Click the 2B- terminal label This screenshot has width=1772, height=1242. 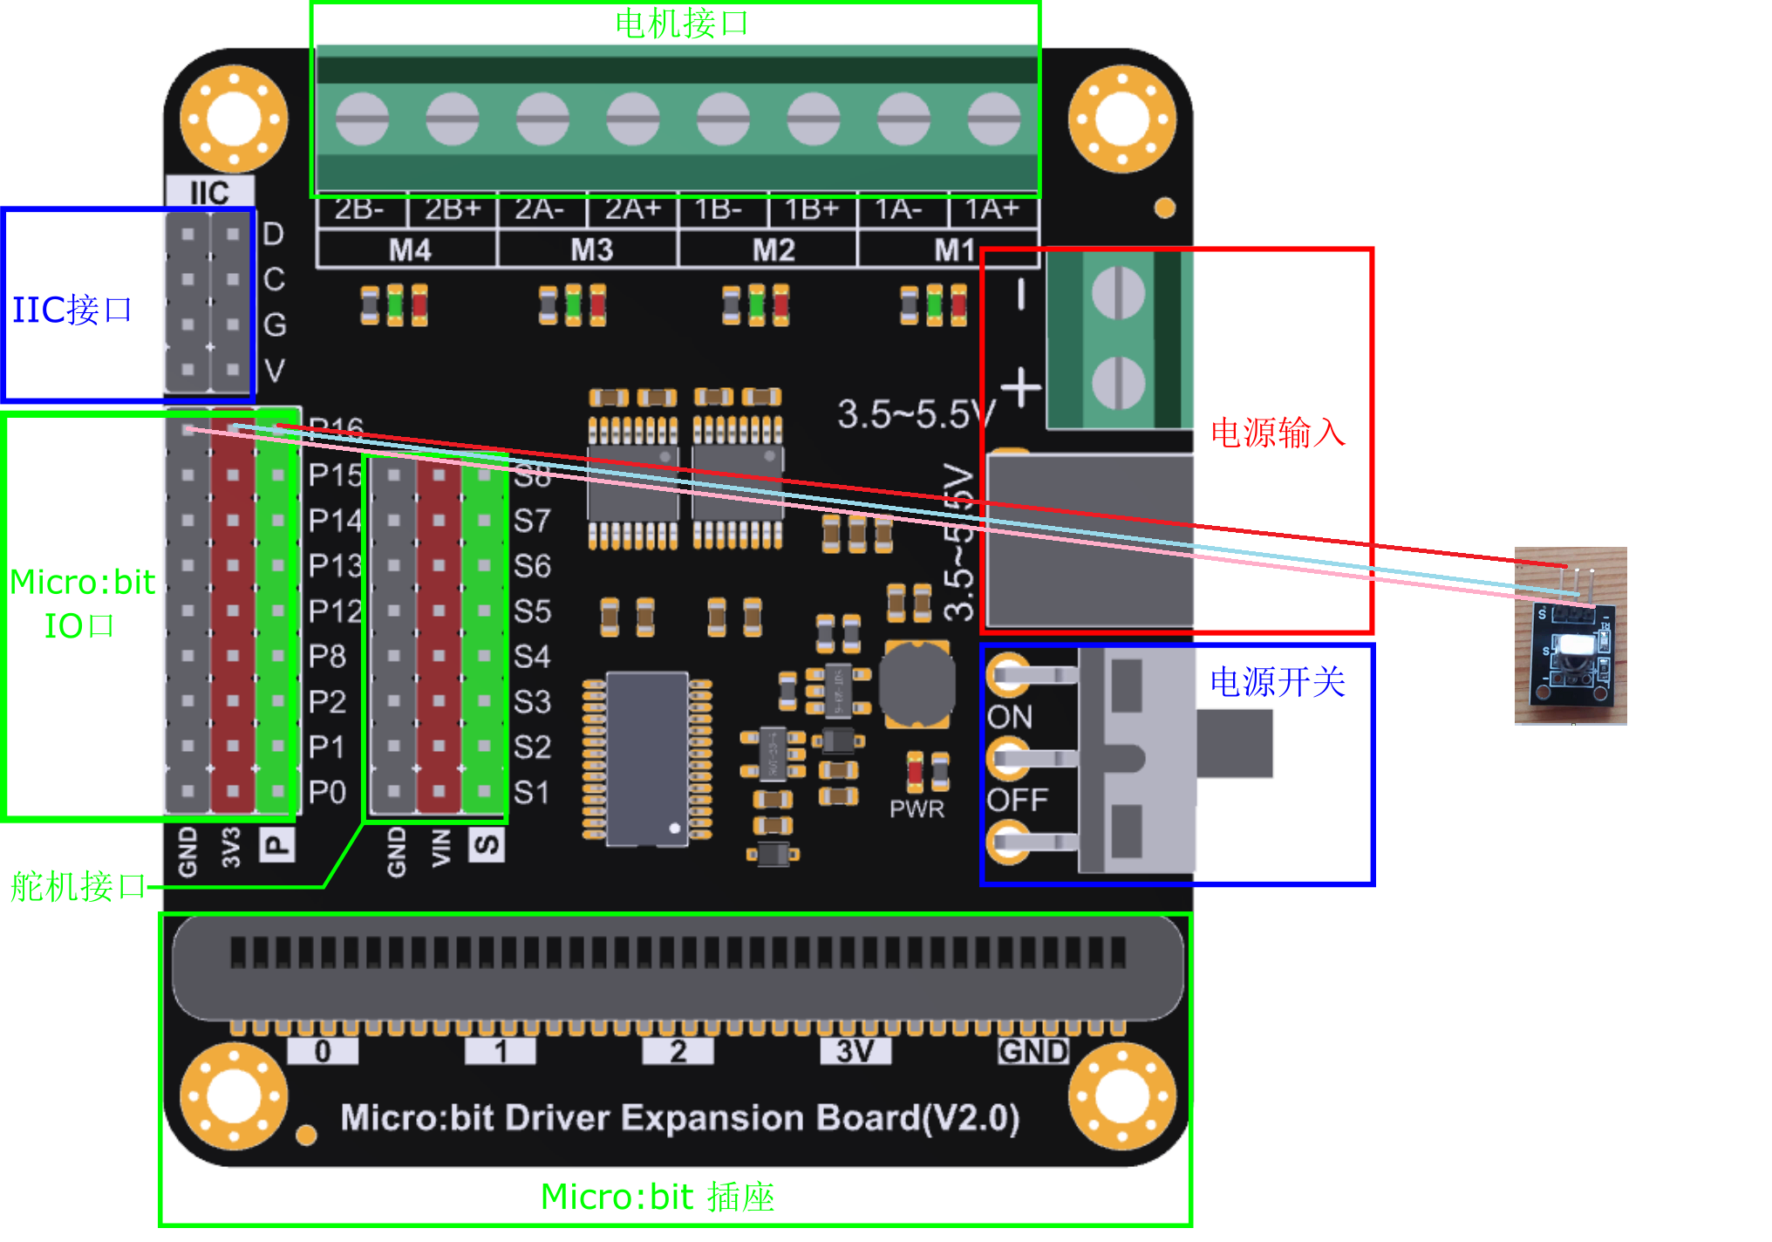pyautogui.click(x=359, y=209)
